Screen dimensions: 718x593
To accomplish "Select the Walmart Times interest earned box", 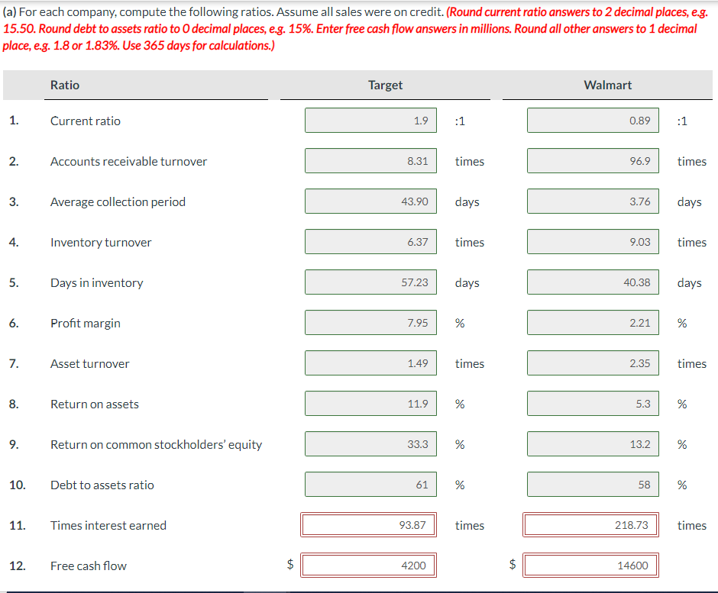I will [590, 524].
